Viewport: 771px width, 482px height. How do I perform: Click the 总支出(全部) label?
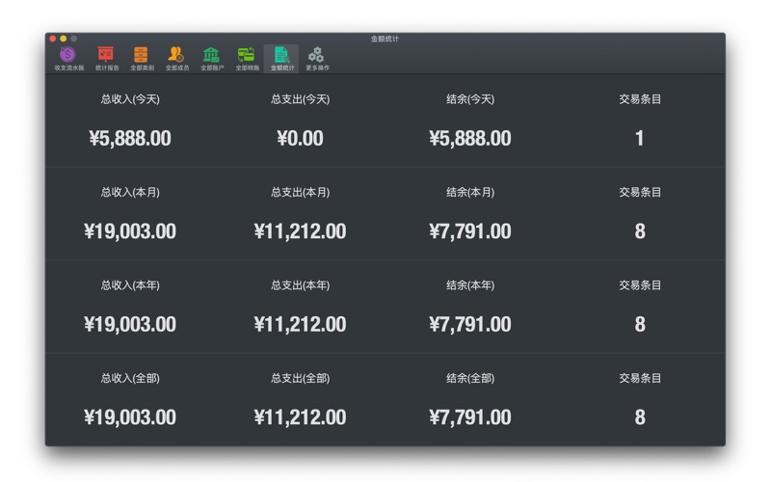pyautogui.click(x=300, y=378)
